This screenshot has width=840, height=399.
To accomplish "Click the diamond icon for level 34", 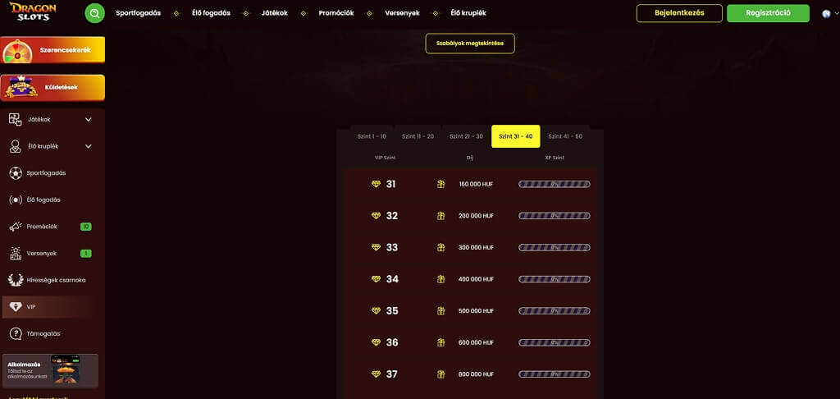I will (376, 279).
